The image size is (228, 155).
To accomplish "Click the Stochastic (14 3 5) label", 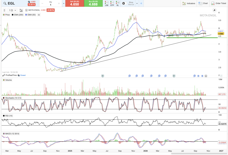I will pyautogui.click(x=12, y=98).
